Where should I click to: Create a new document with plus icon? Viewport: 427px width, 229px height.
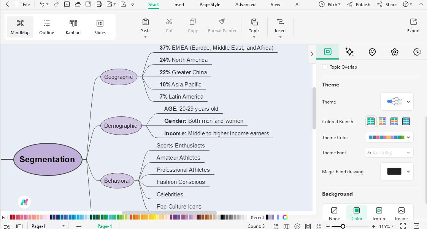pos(67,4)
